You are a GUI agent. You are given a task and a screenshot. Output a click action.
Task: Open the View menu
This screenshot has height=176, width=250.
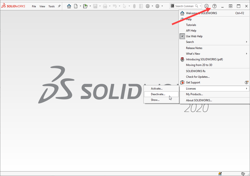pyautogui.click(x=42, y=6)
